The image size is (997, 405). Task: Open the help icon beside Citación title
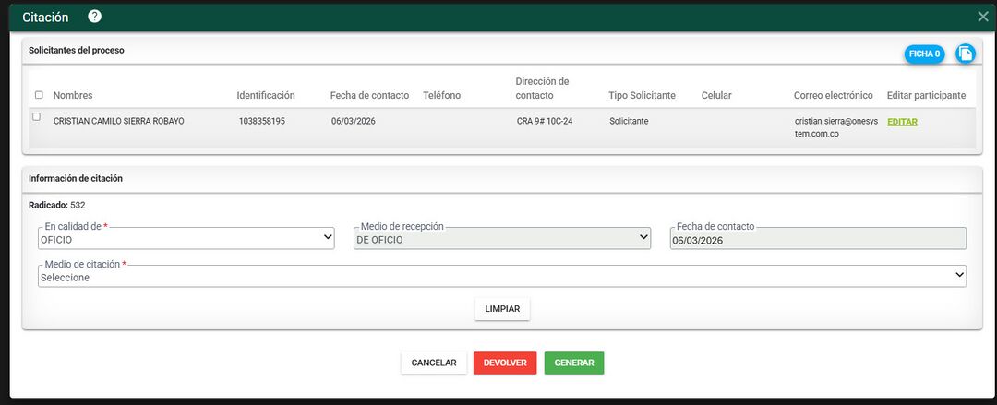click(x=94, y=17)
